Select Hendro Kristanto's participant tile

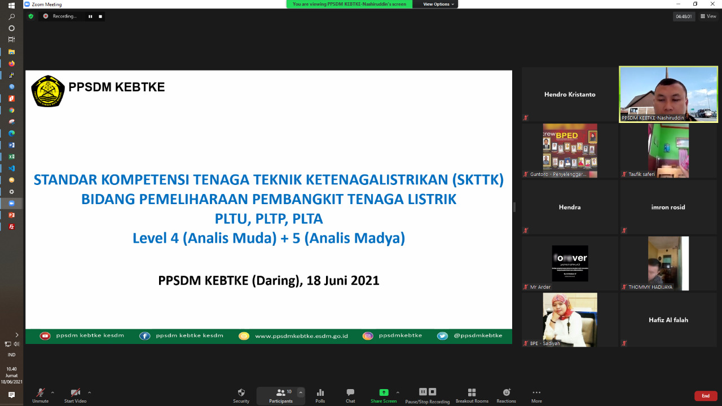pyautogui.click(x=570, y=94)
